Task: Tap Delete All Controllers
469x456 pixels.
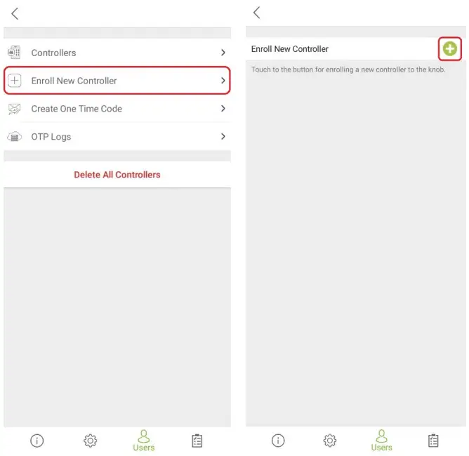Action: 117,175
